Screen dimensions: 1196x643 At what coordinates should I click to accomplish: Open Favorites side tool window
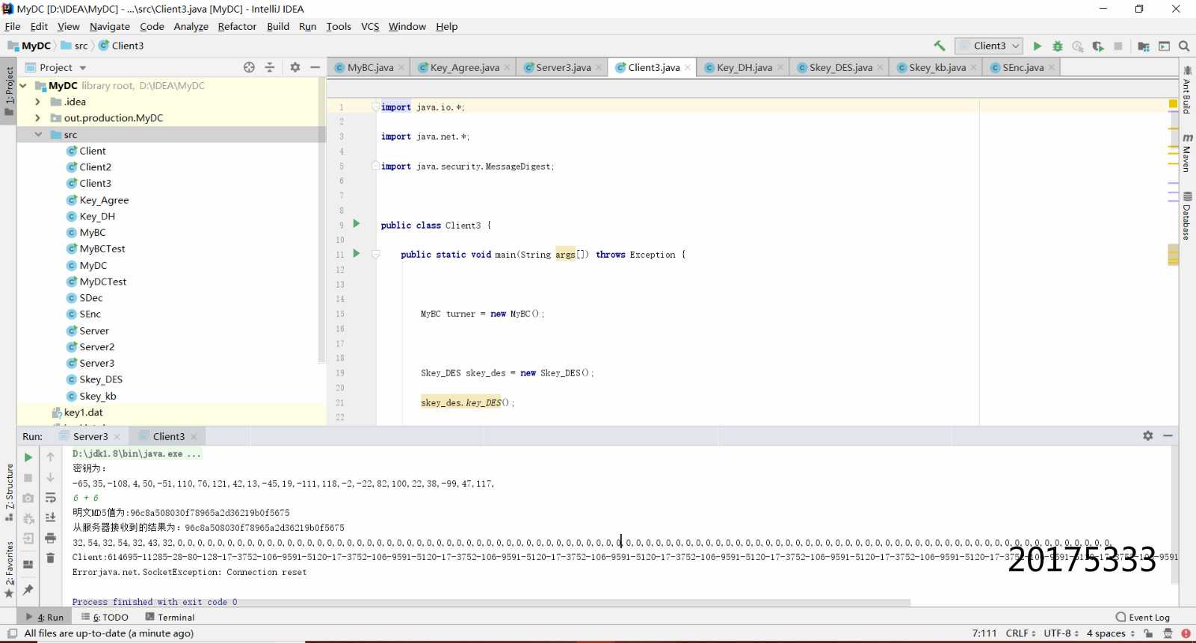[9, 569]
